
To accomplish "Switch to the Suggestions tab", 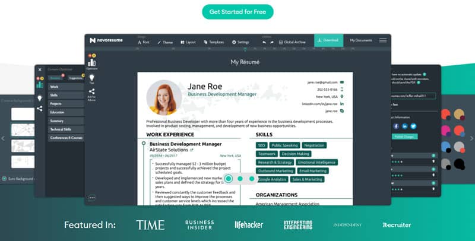I will tap(75, 78).
